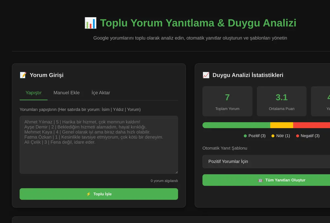Click the red negative segment of sentiment bar
The width and height of the screenshot is (330, 223).
click(312, 125)
